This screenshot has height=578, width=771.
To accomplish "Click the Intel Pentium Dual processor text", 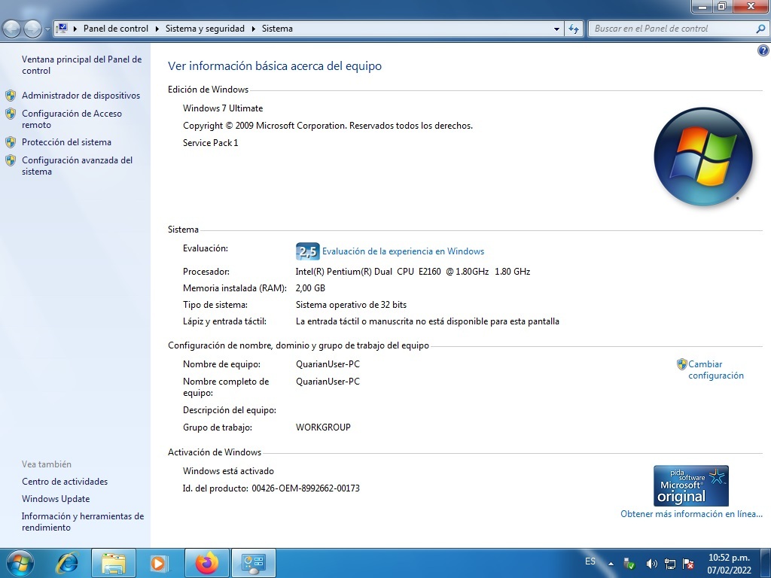I will tap(413, 271).
